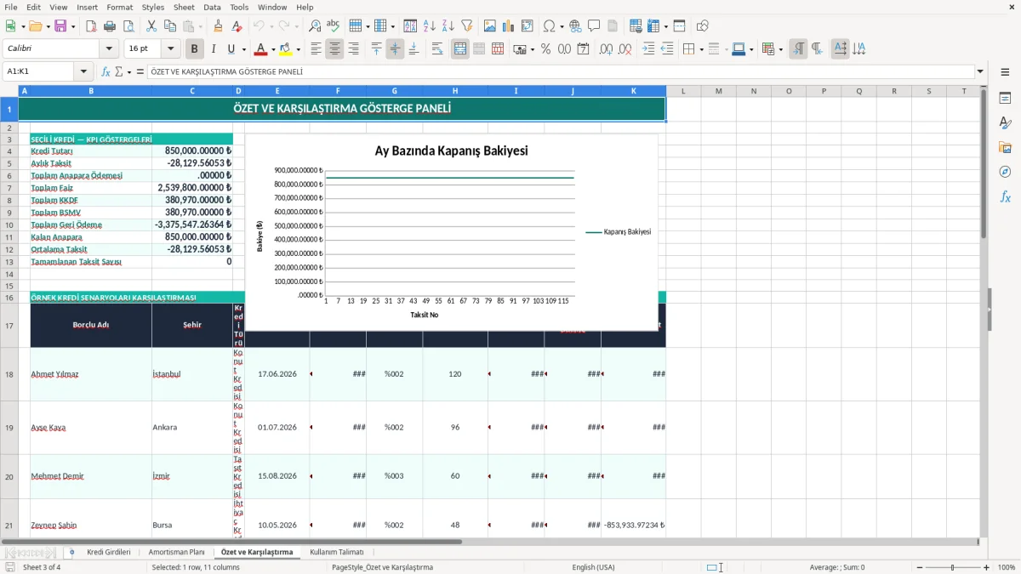Clear direct formatting
This screenshot has width=1021, height=574.
pos(237,26)
